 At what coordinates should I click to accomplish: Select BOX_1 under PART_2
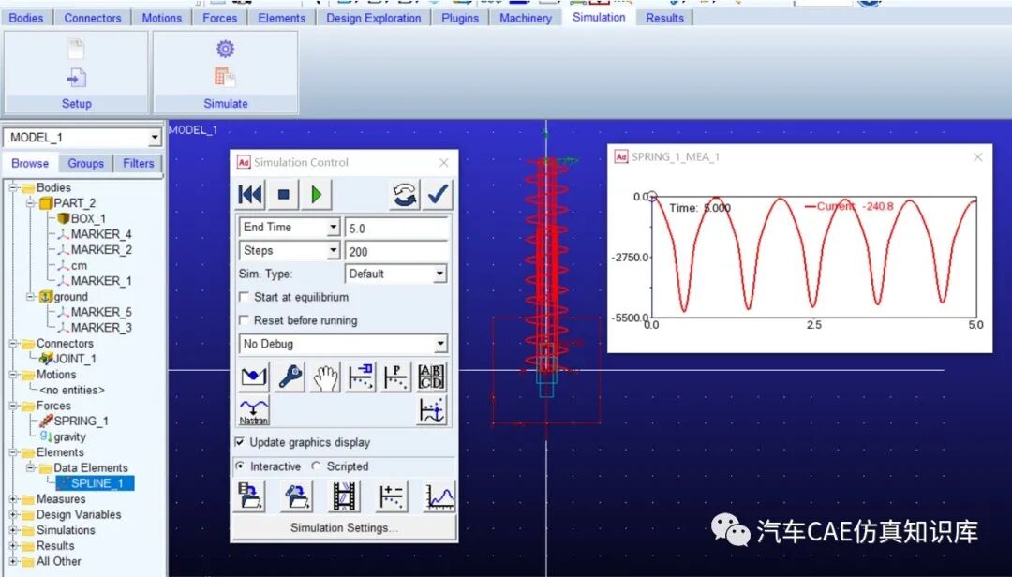tap(88, 219)
